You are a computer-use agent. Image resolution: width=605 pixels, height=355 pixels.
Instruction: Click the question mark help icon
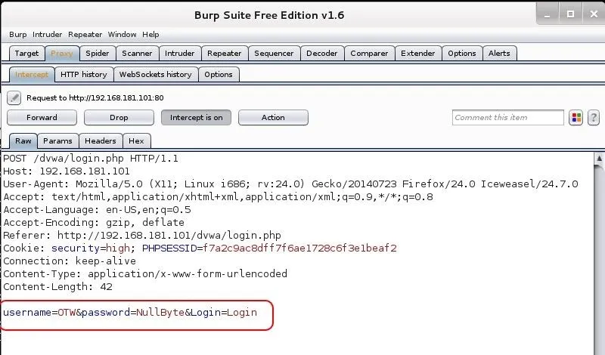point(594,118)
